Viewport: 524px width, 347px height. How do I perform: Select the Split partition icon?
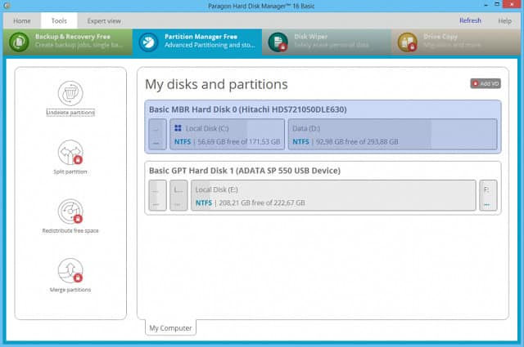click(70, 152)
